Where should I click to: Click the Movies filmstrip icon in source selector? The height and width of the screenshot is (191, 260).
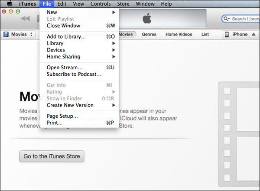(6, 34)
